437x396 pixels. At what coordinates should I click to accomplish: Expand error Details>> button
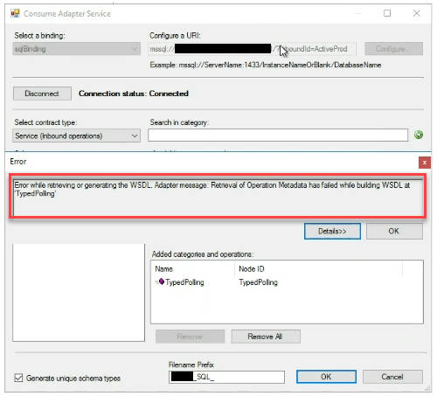[332, 232]
